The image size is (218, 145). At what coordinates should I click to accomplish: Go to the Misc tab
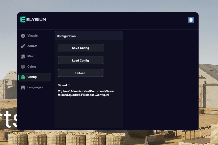pyautogui.click(x=35, y=56)
